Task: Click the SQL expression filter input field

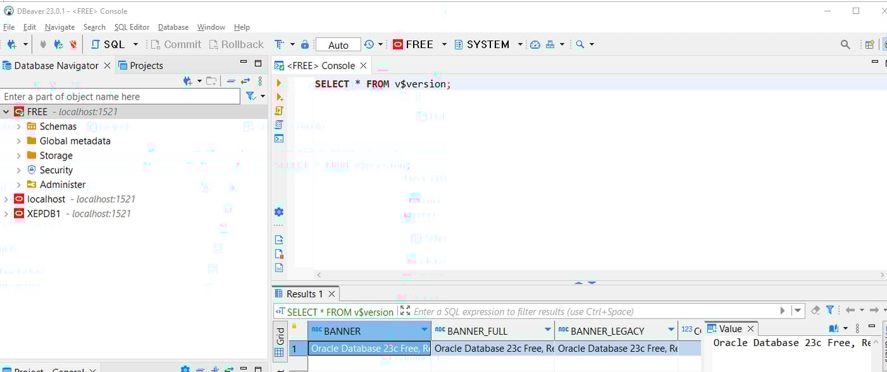Action: coord(570,311)
